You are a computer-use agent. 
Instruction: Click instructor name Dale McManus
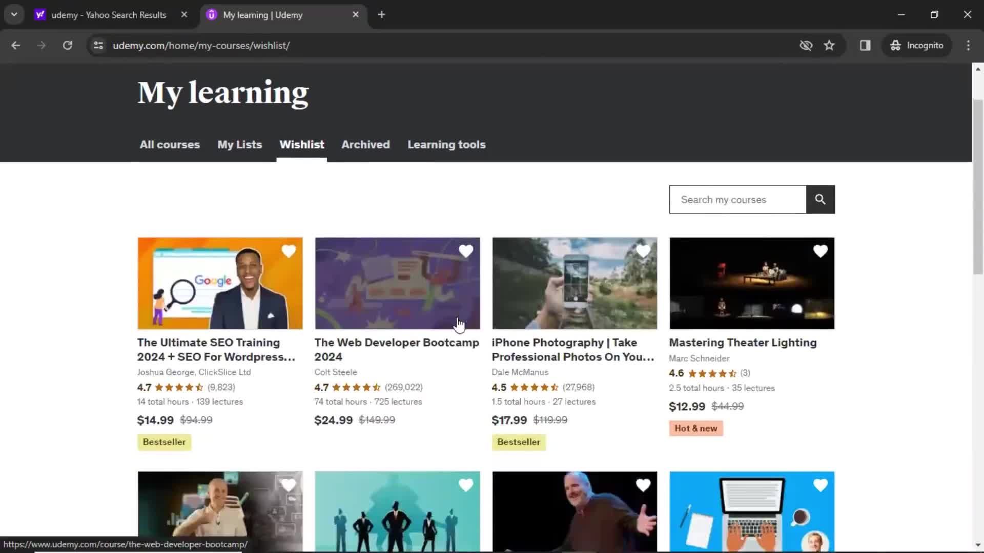[520, 372]
